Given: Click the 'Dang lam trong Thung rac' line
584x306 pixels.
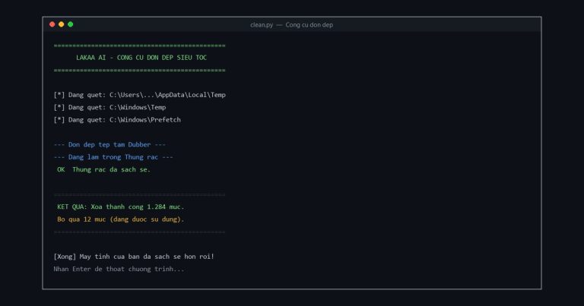Looking at the screenshot, I should 113,157.
